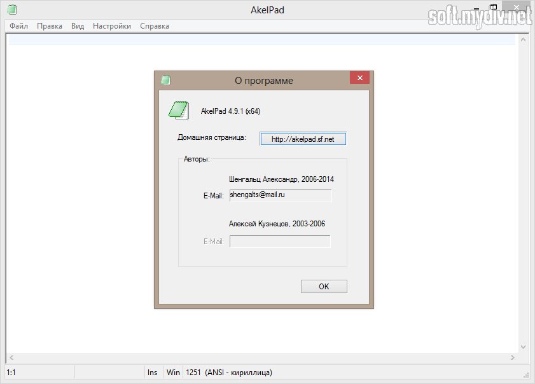The height and width of the screenshot is (384, 535).
Task: Click the horizontal scrollbar right arrow
Action: tap(513, 357)
